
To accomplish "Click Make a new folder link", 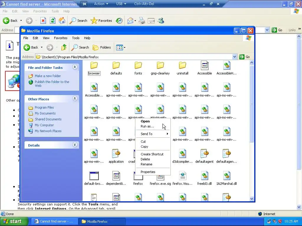I will coord(48,76).
